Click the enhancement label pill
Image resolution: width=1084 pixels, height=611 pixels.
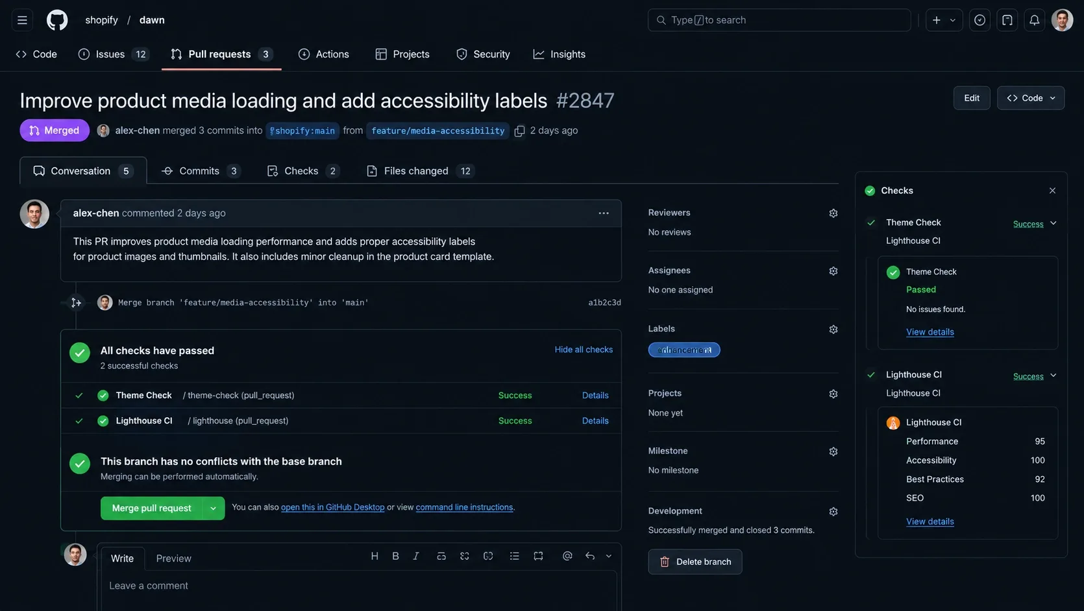pos(684,350)
